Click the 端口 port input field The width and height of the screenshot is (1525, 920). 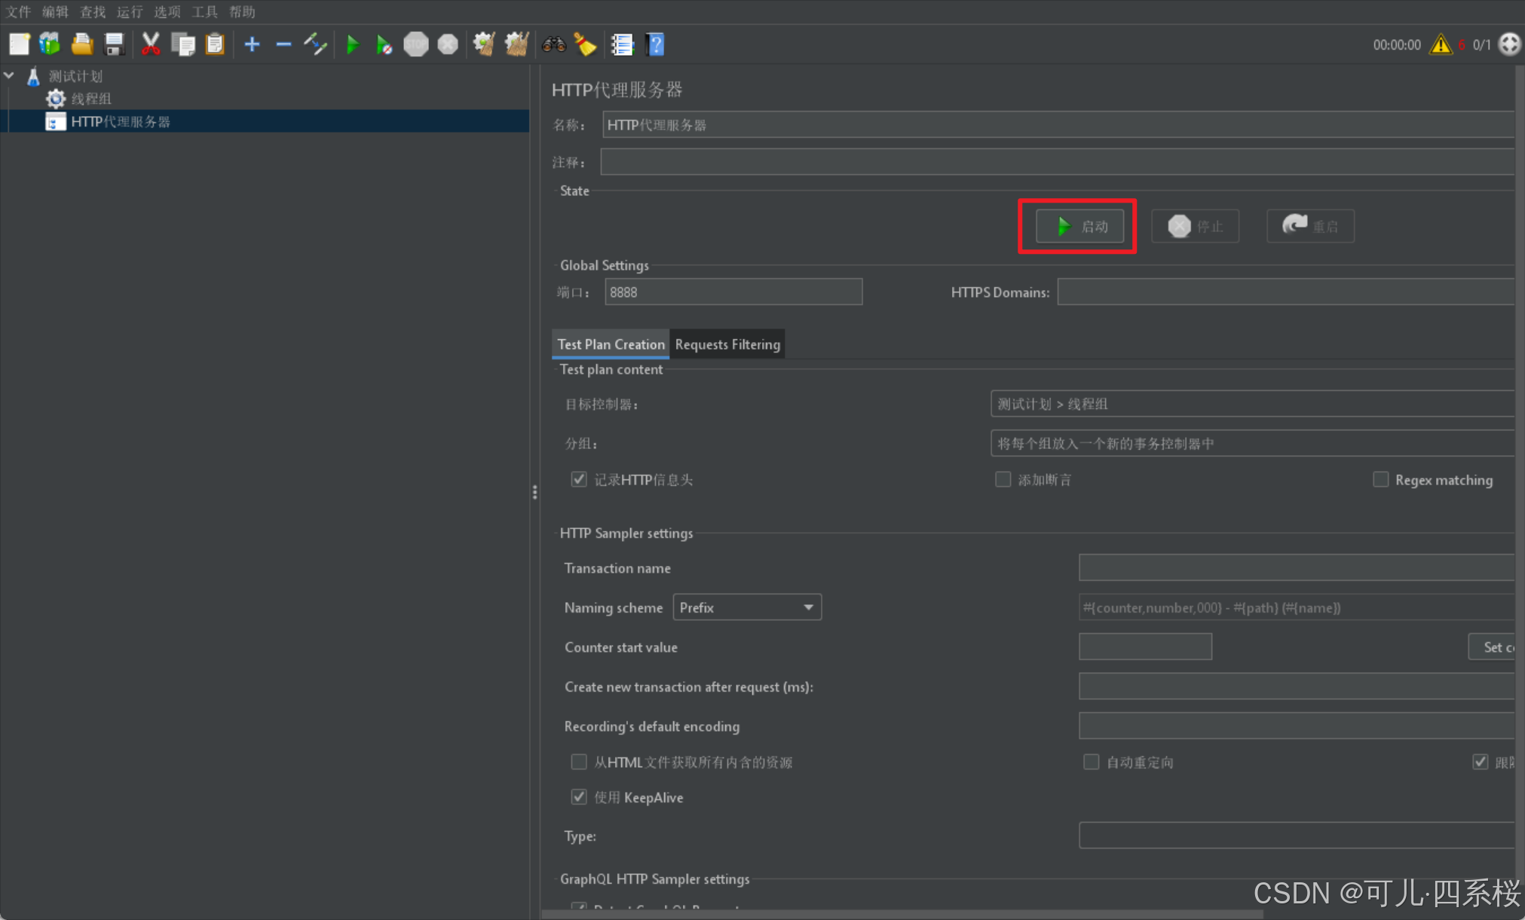pyautogui.click(x=733, y=292)
